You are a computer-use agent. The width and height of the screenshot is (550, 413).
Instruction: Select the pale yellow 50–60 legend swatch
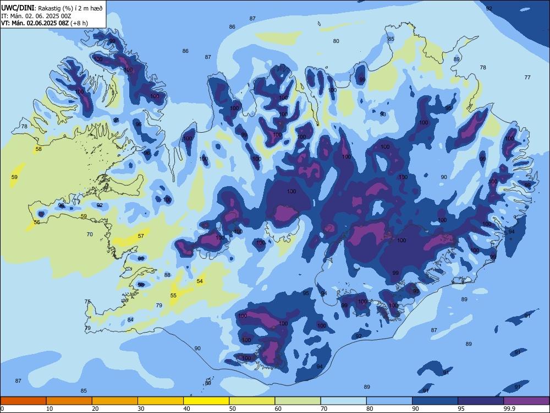click(252, 401)
